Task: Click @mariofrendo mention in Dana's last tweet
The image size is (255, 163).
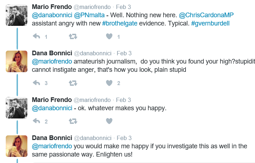Action: pyautogui.click(x=53, y=146)
